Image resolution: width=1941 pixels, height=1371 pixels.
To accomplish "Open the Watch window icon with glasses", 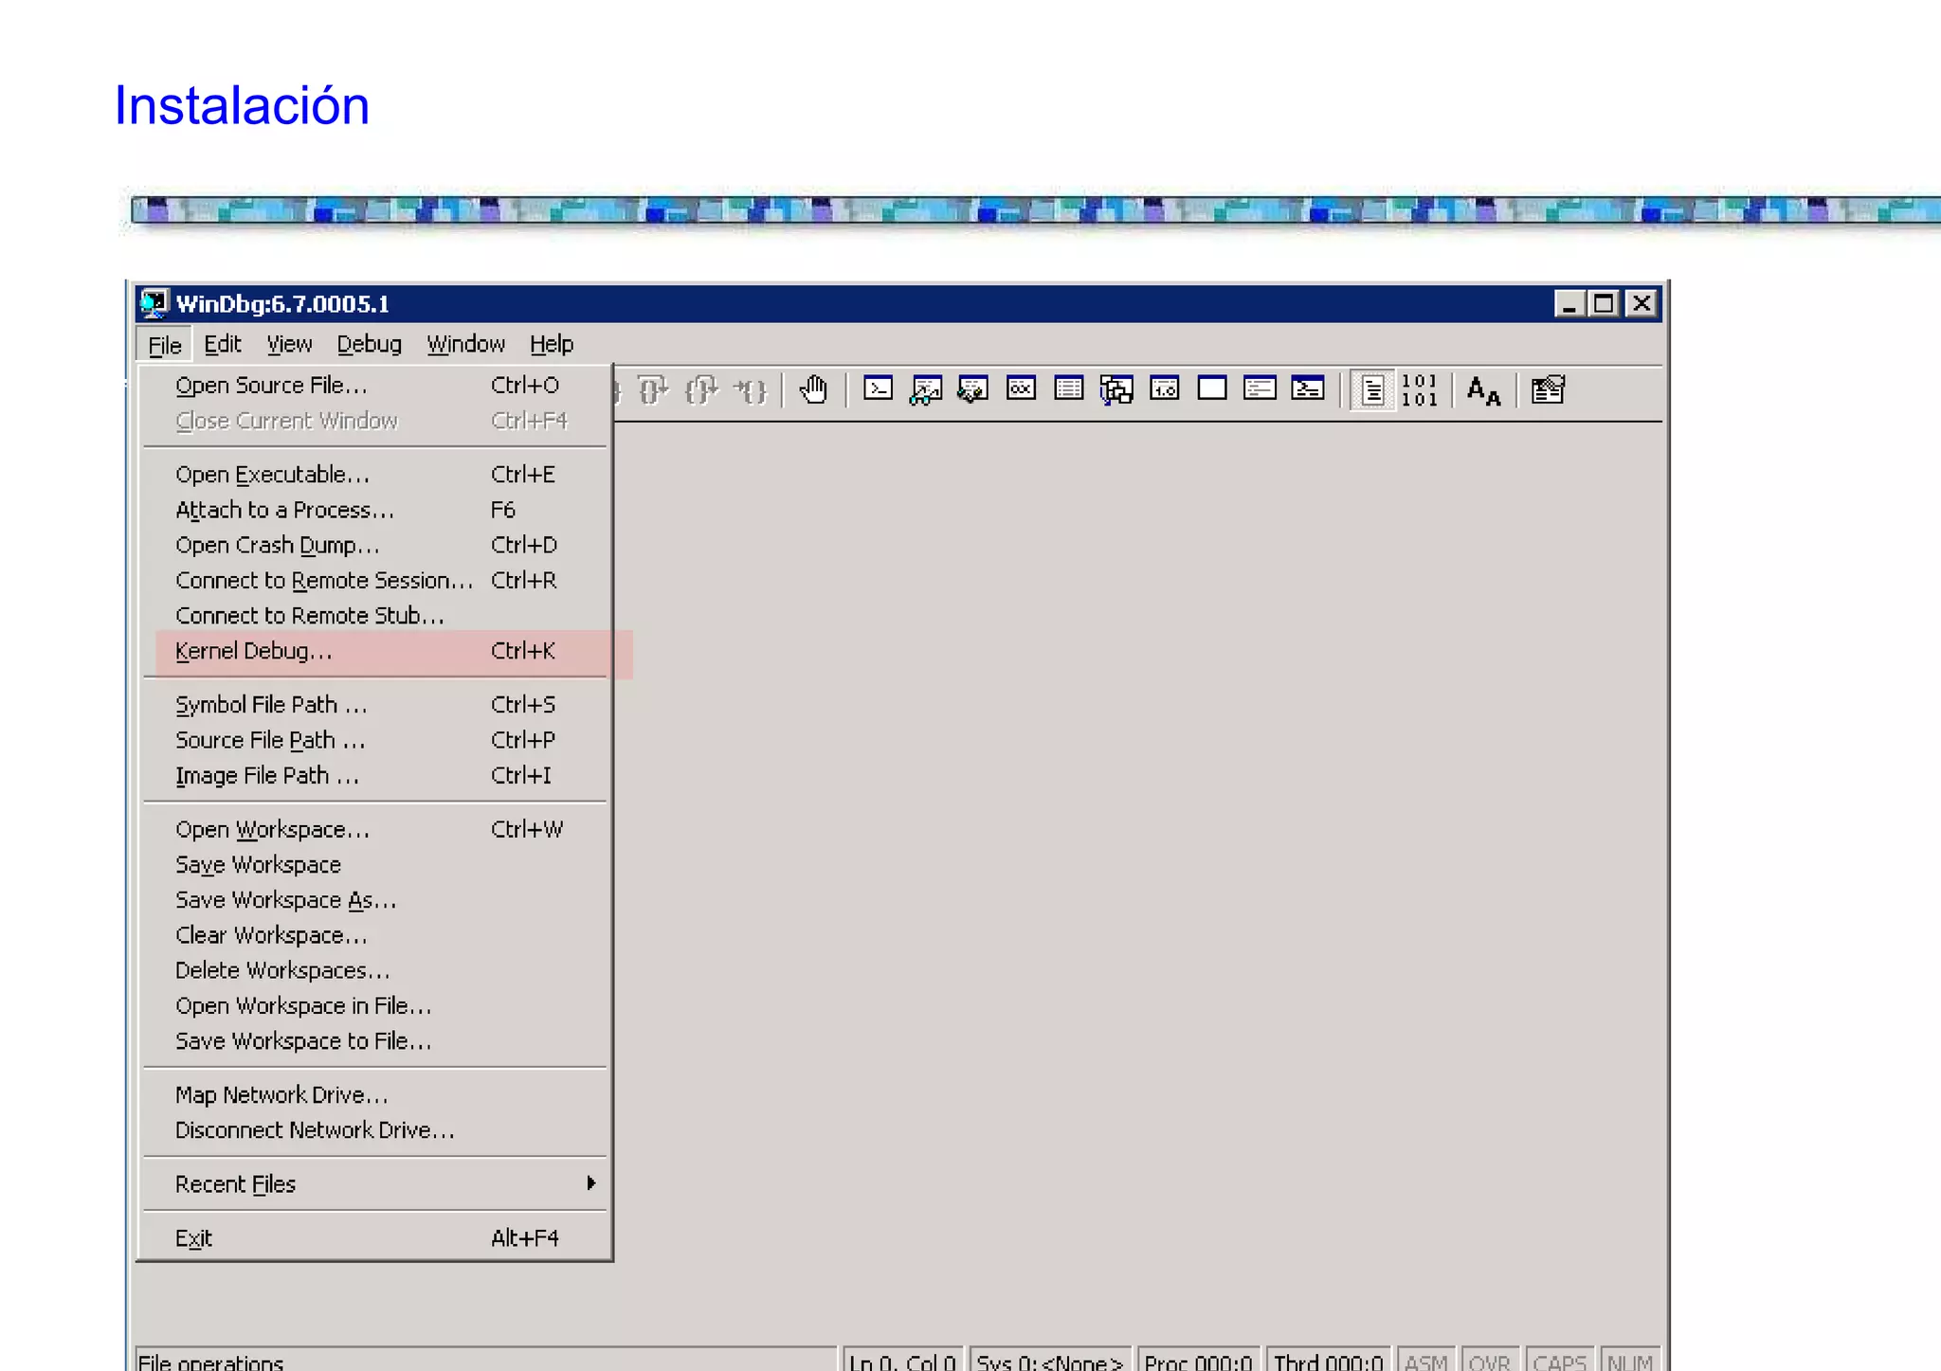I will click(x=925, y=389).
